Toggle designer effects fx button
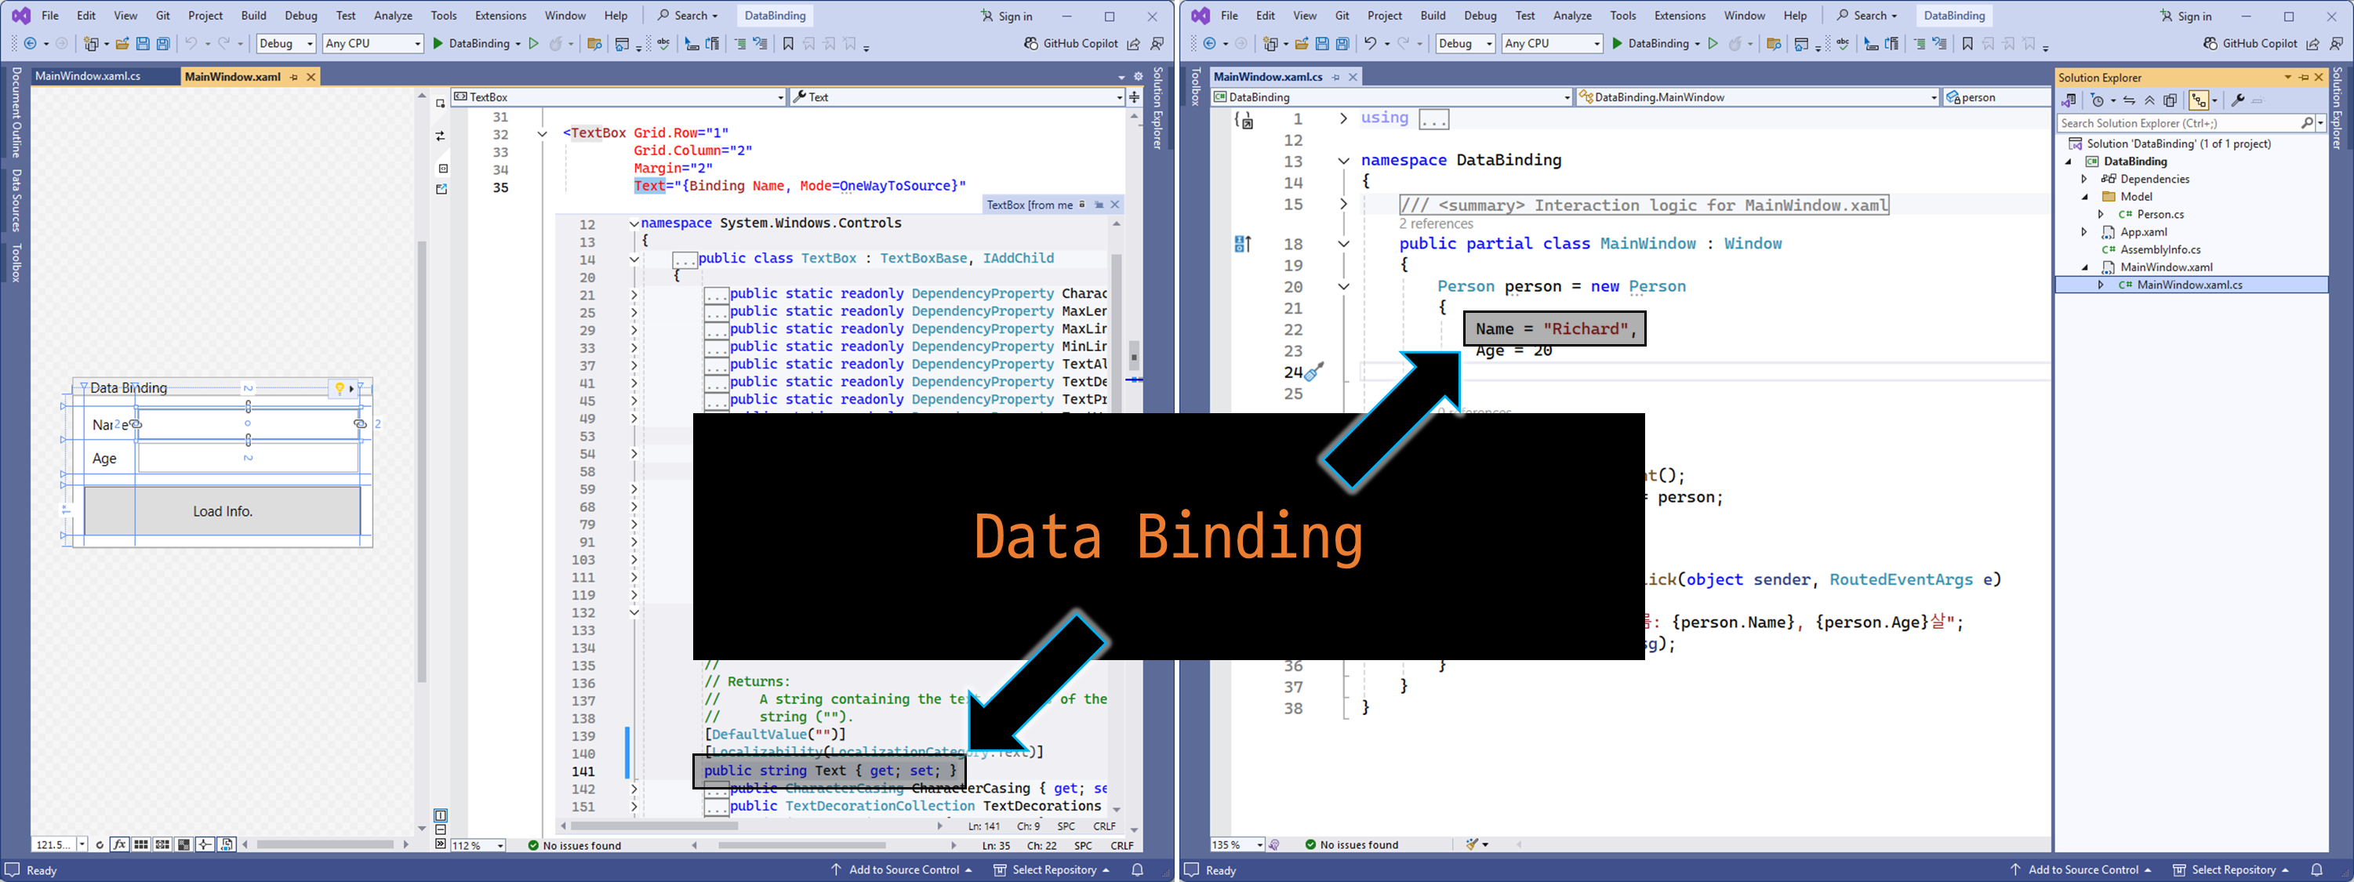This screenshot has height=882, width=2354. tap(120, 844)
